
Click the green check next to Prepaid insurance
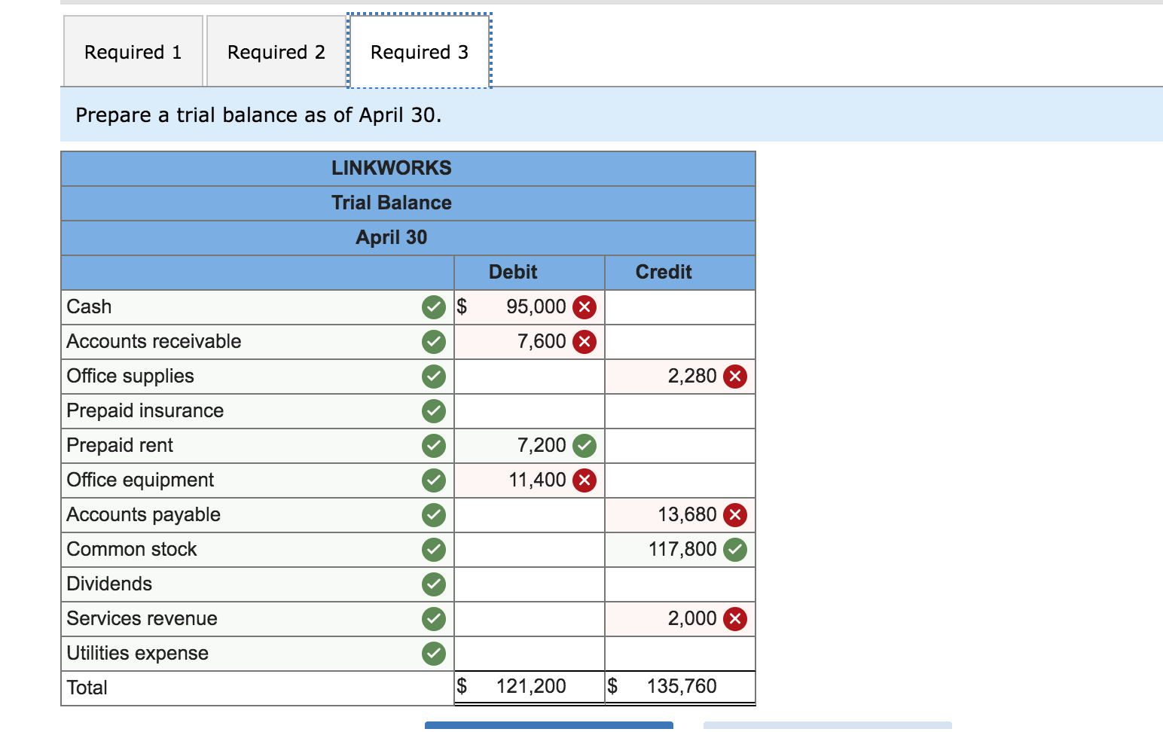(x=434, y=411)
